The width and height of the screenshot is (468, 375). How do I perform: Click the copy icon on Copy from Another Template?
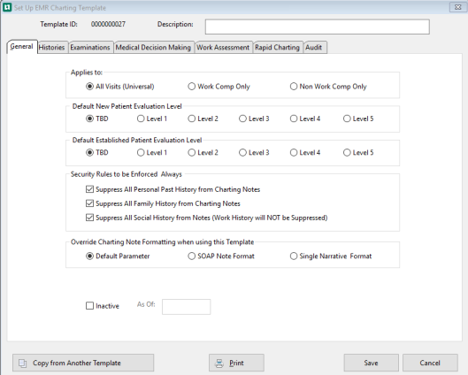(23, 364)
